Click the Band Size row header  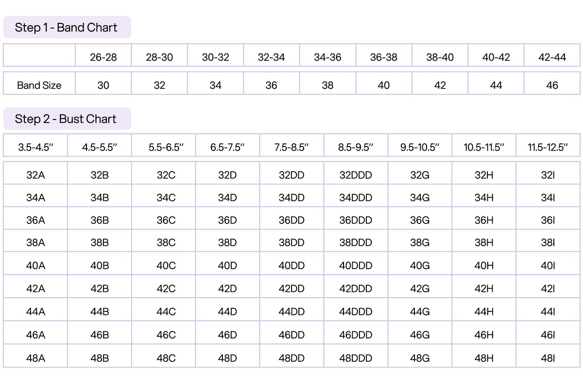click(39, 85)
